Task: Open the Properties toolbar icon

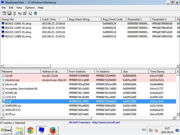Action: click(x=25, y=13)
